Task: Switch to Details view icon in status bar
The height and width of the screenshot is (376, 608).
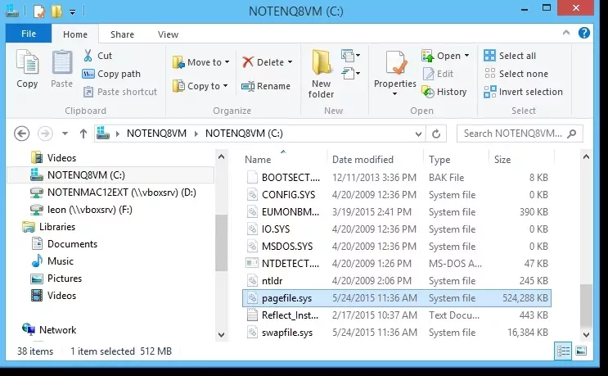Action: (x=563, y=351)
